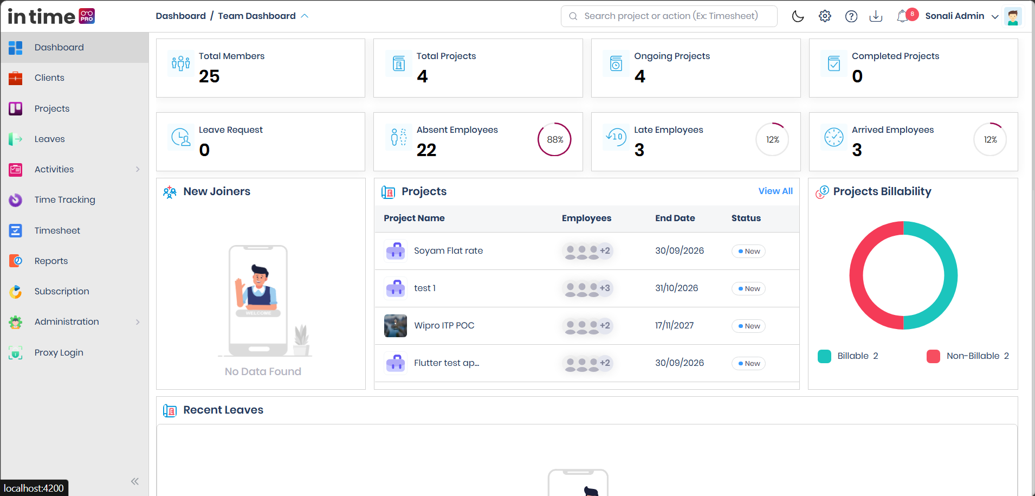Click Project Name column header

(x=414, y=218)
